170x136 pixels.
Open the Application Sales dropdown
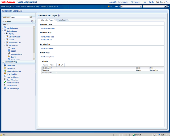[31, 17]
